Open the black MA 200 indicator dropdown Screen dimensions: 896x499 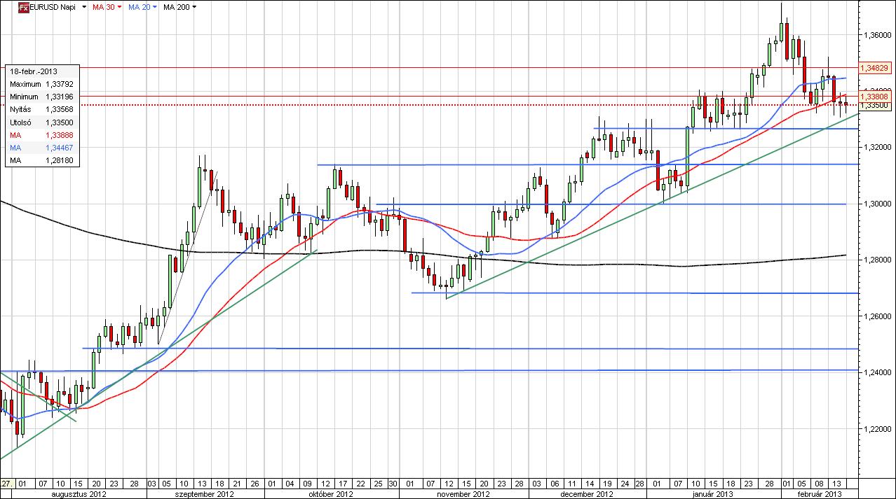point(194,7)
